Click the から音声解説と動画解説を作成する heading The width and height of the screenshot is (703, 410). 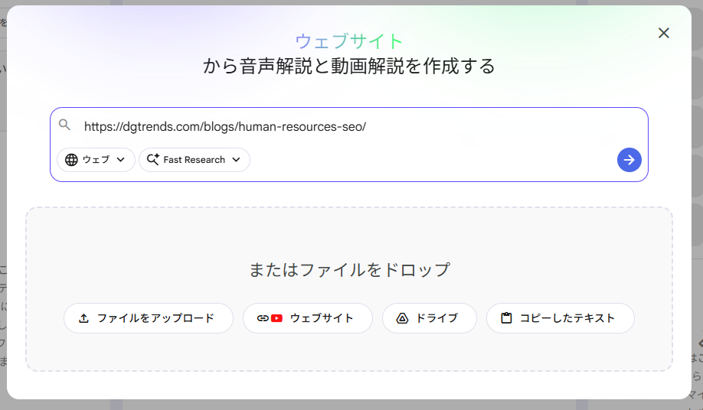(x=349, y=67)
